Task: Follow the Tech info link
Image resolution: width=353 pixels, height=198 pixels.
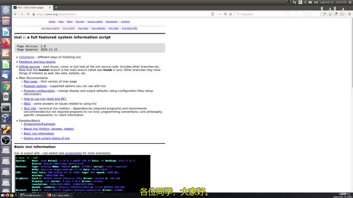Action: tap(30, 108)
